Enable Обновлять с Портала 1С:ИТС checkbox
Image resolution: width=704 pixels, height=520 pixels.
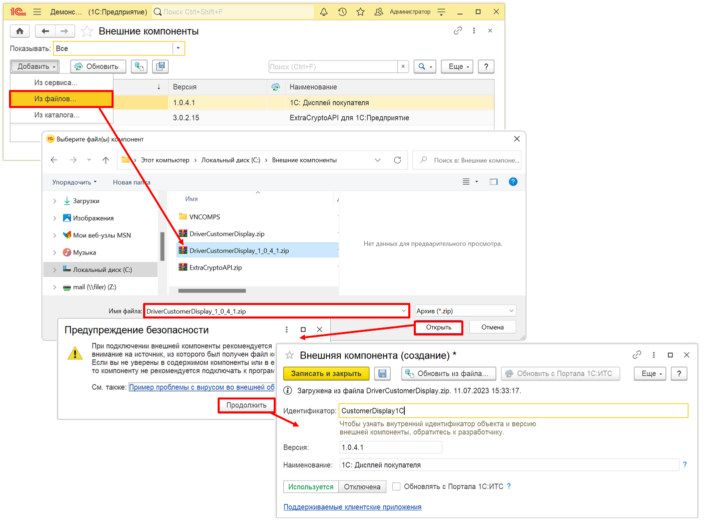coord(396,486)
